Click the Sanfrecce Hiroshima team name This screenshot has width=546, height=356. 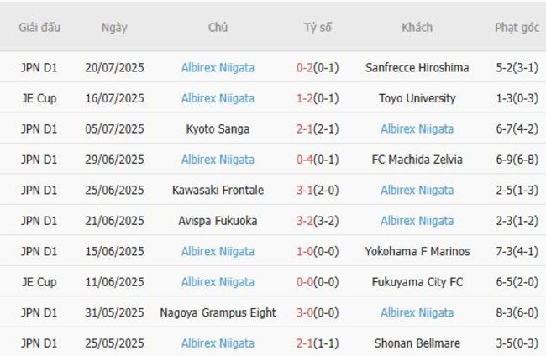pyautogui.click(x=417, y=67)
